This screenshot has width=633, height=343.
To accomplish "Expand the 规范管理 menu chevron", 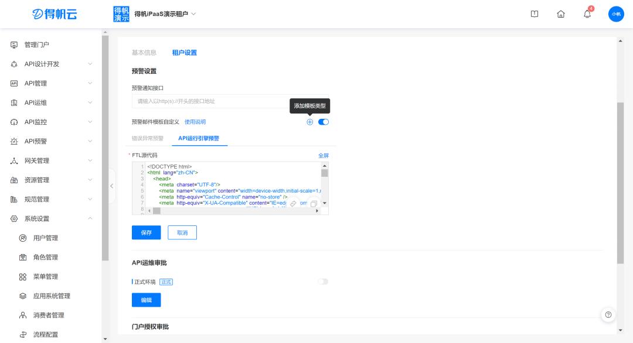I will pos(90,200).
